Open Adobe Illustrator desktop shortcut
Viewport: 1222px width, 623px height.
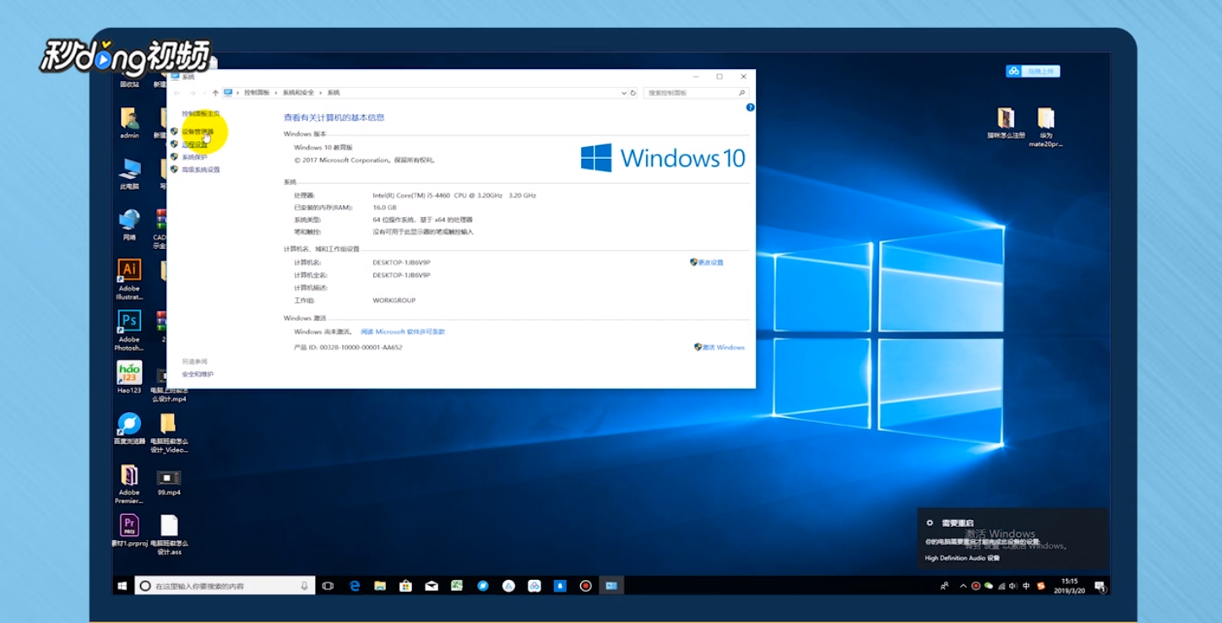coord(129,279)
